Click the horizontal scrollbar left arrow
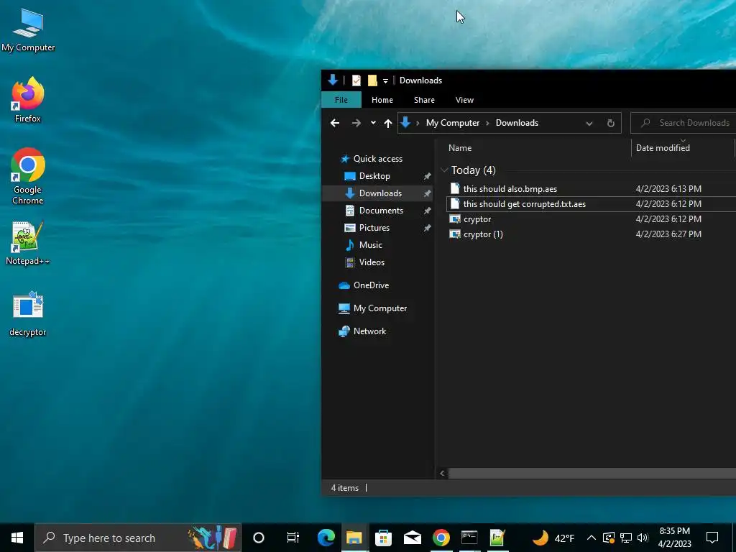 [442, 474]
